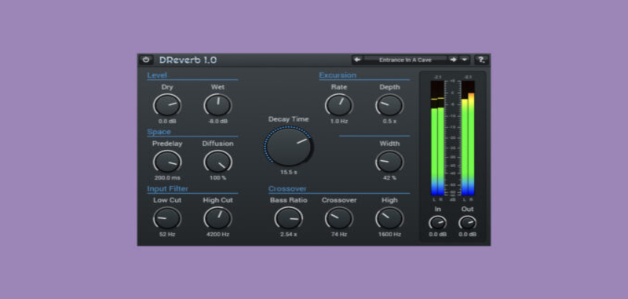This screenshot has height=299, width=628.
Task: Click the 52 Hz Low Cut value
Action: pyautogui.click(x=167, y=234)
